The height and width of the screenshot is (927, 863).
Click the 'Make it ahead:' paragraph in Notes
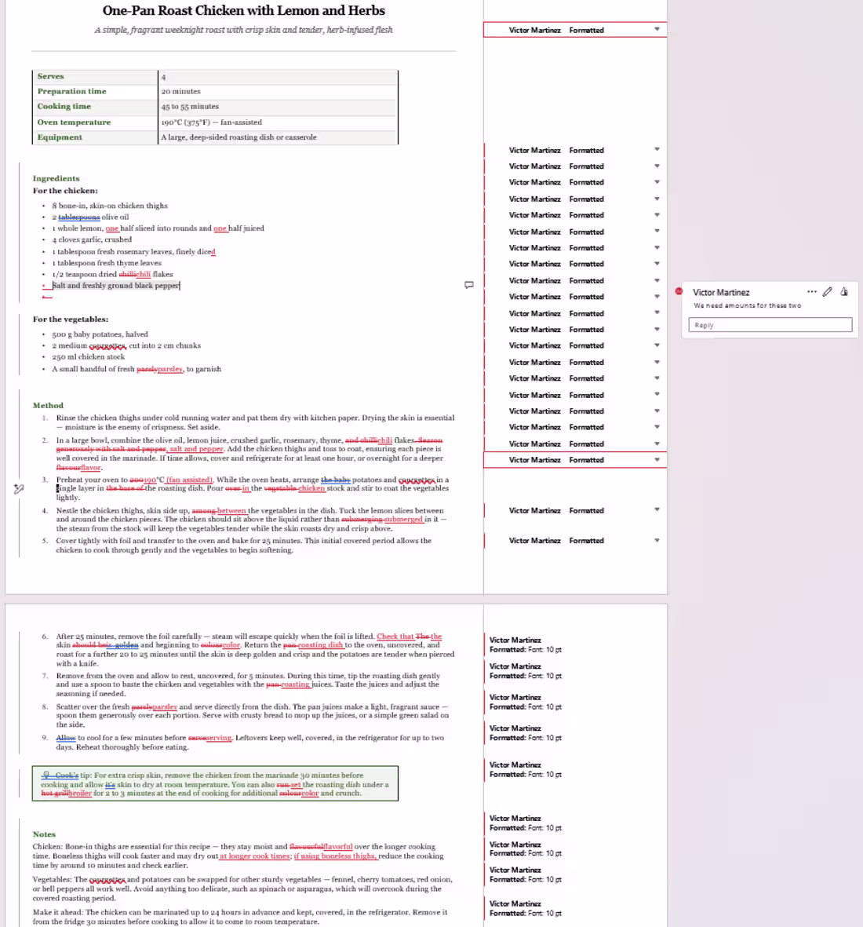(240, 917)
